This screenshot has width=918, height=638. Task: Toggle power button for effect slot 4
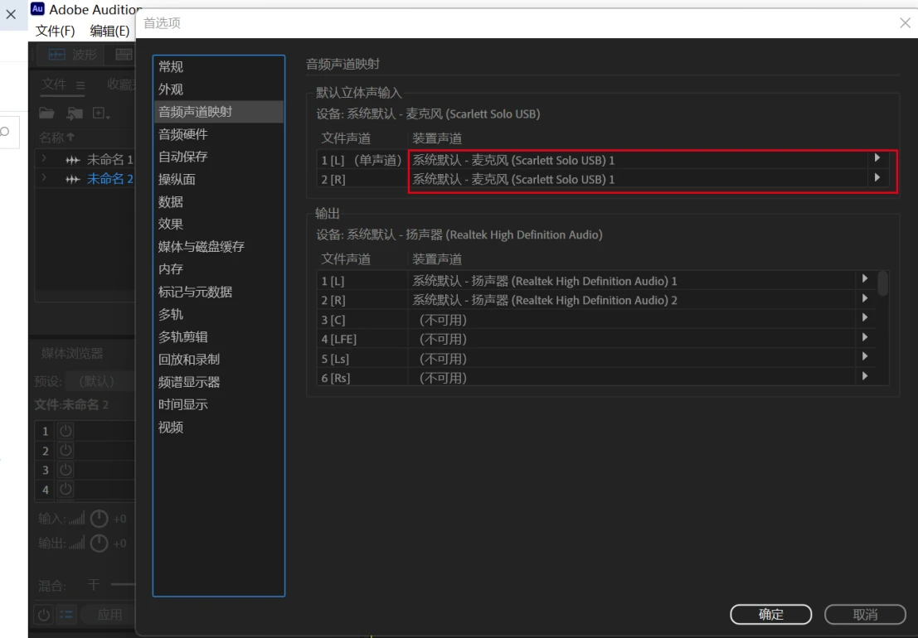click(x=66, y=489)
